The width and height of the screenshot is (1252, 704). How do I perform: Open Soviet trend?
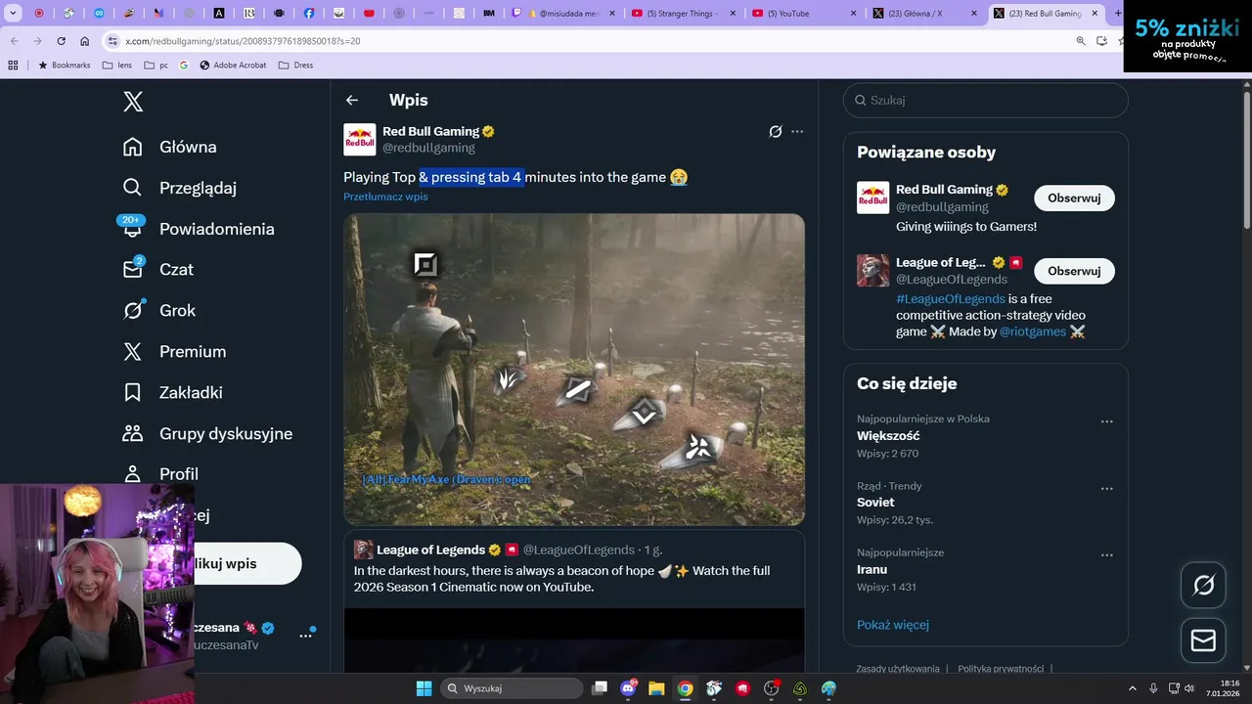coord(875,502)
